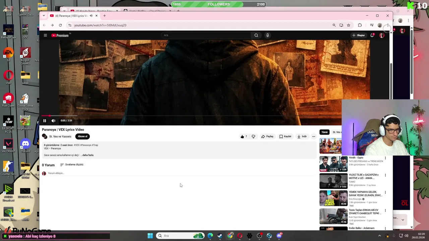Mute the video with the speaker icon
Viewport: 429px width, 241px height.
click(x=53, y=120)
